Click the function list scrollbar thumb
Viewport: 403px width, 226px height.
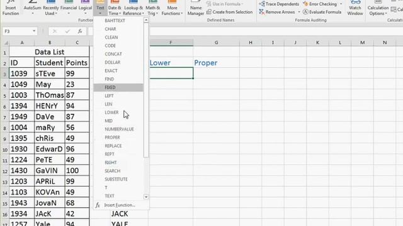[x=146, y=90]
